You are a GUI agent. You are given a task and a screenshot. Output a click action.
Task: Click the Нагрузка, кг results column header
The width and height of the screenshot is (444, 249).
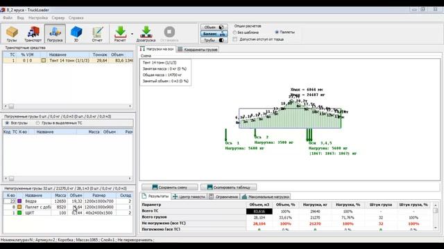coord(315,205)
